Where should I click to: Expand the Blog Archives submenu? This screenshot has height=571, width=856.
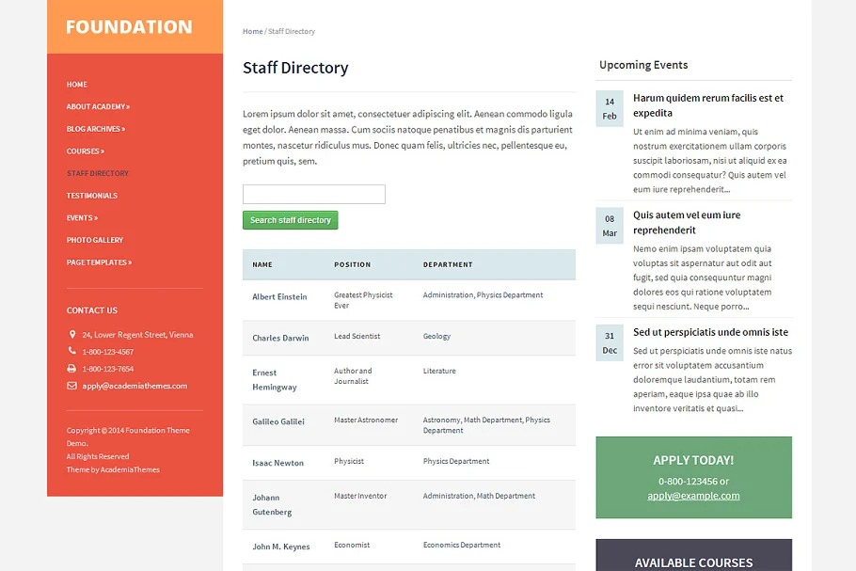[x=95, y=129]
